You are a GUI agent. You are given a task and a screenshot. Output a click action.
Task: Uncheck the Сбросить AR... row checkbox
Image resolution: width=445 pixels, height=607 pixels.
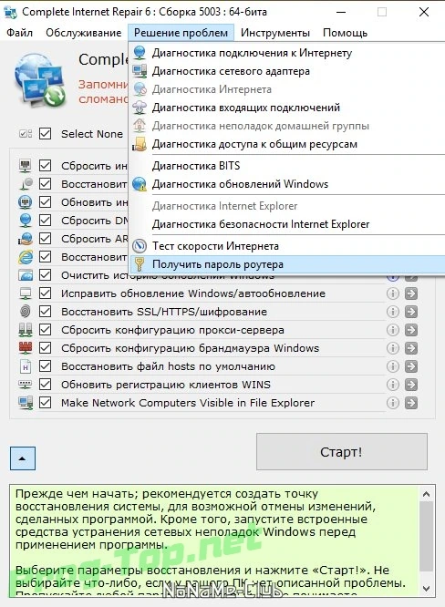pyautogui.click(x=46, y=239)
